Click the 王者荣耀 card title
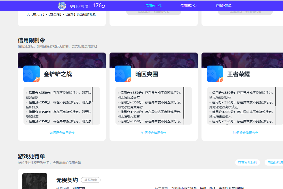The height and width of the screenshot is (189, 283). (239, 74)
